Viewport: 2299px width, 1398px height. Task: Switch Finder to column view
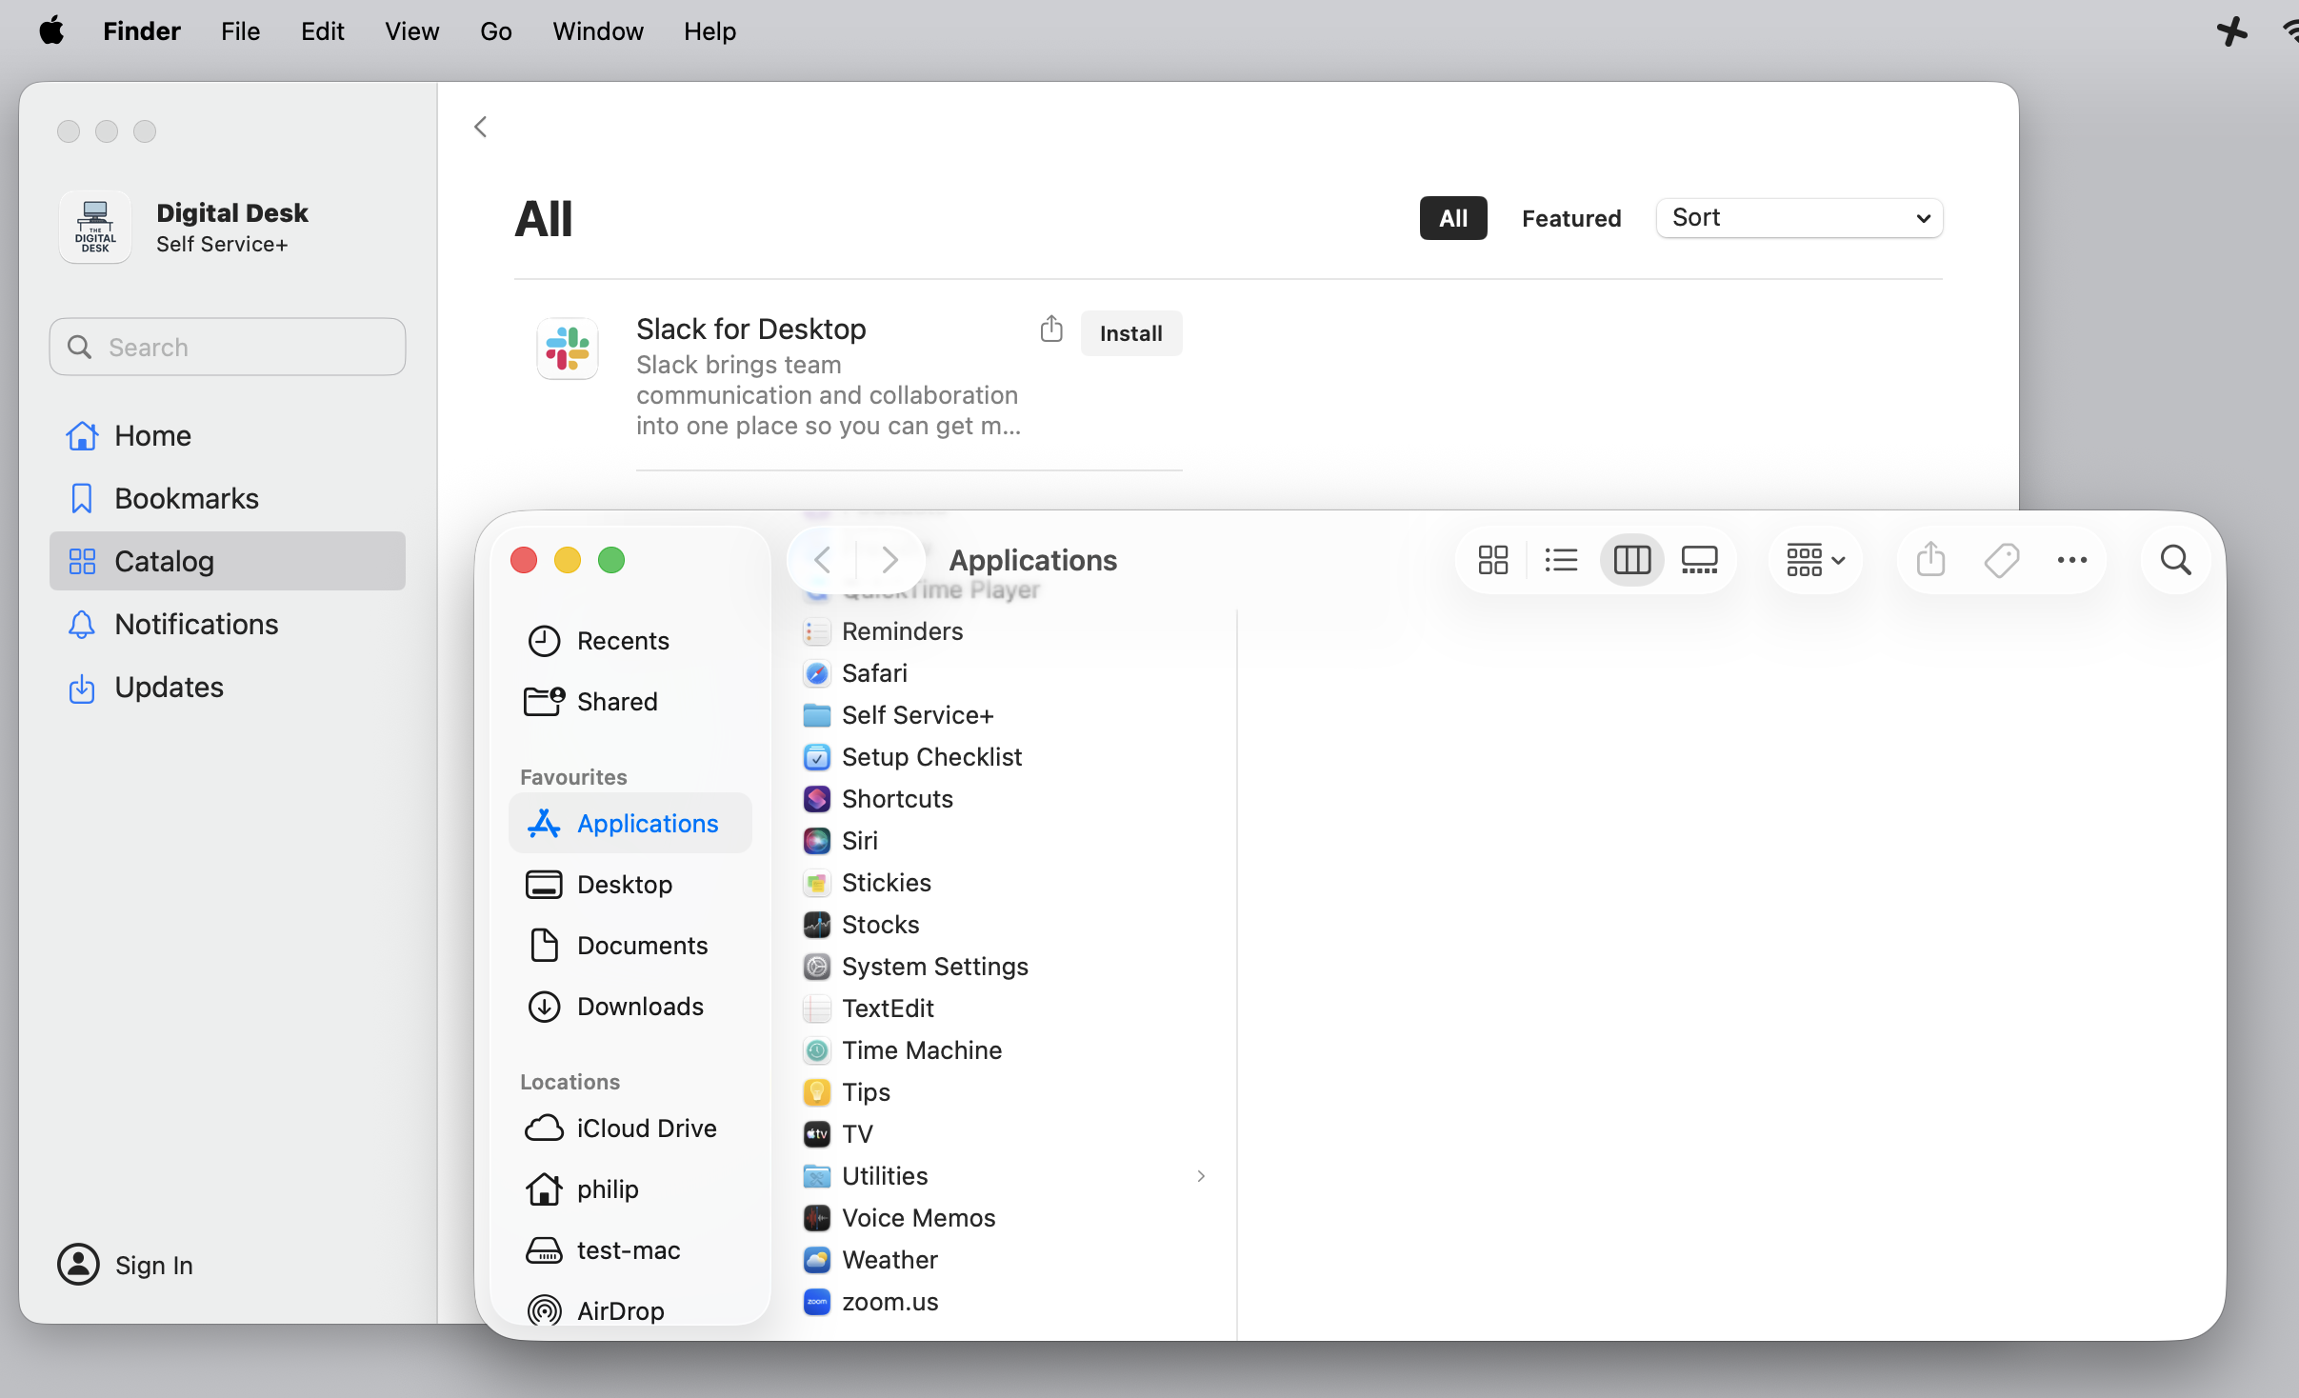[1631, 560]
